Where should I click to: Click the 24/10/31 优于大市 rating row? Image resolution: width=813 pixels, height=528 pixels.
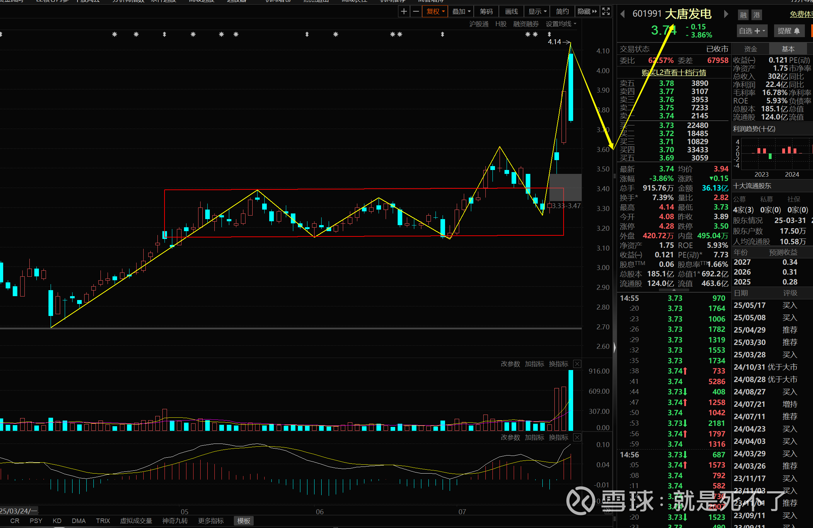[x=772, y=367]
